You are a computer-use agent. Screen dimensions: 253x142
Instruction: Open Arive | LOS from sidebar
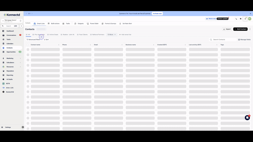pyautogui.click(x=10, y=88)
